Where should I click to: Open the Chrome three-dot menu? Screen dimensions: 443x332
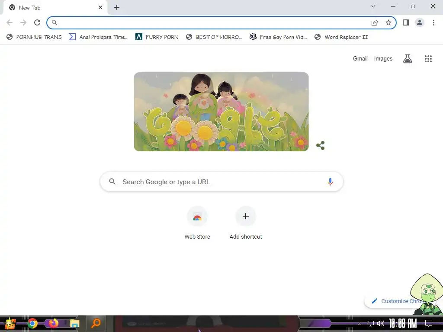pos(433,22)
